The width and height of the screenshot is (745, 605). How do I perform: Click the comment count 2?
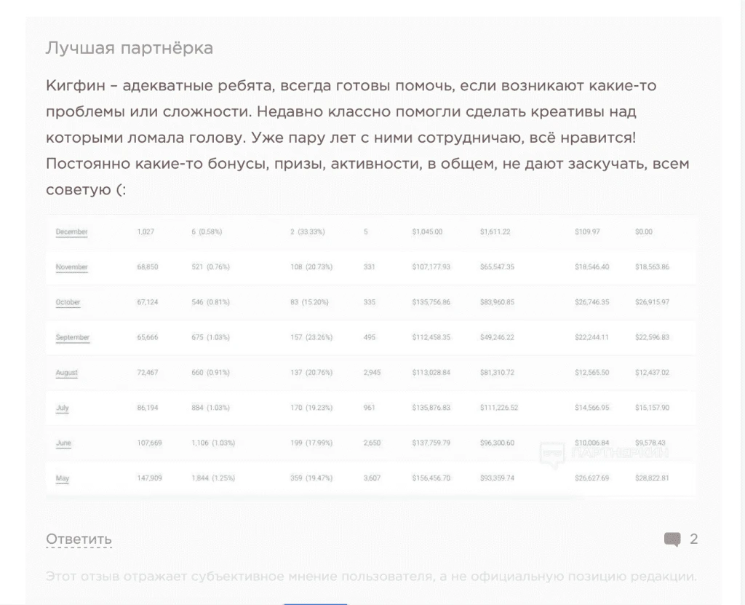tap(693, 539)
